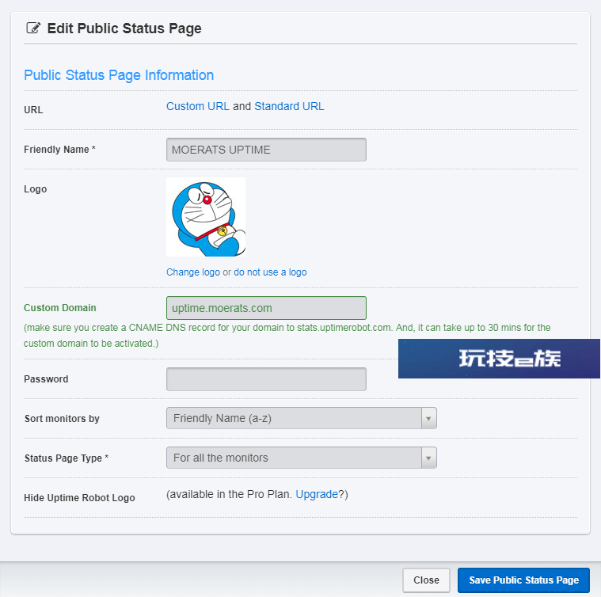
Task: Click the Custom Domain label
Action: tap(60, 308)
